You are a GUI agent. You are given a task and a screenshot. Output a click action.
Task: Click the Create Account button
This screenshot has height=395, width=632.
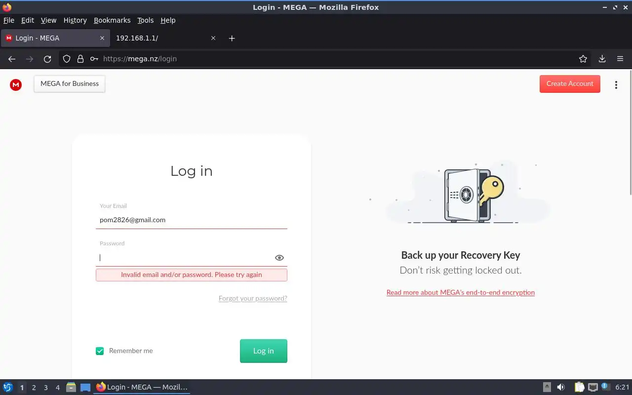pos(570,84)
